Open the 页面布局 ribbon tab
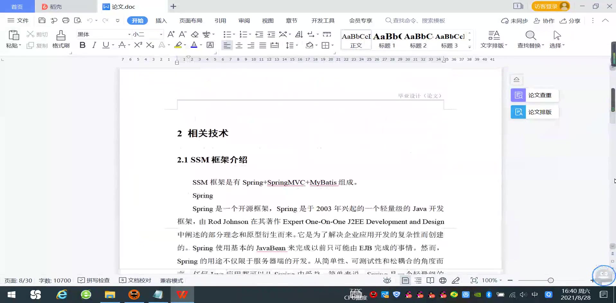Image resolution: width=616 pixels, height=303 pixels. (191, 21)
